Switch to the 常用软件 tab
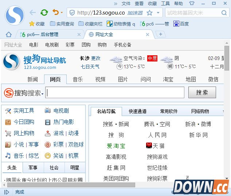This screenshot has height=196, width=231. (169, 111)
